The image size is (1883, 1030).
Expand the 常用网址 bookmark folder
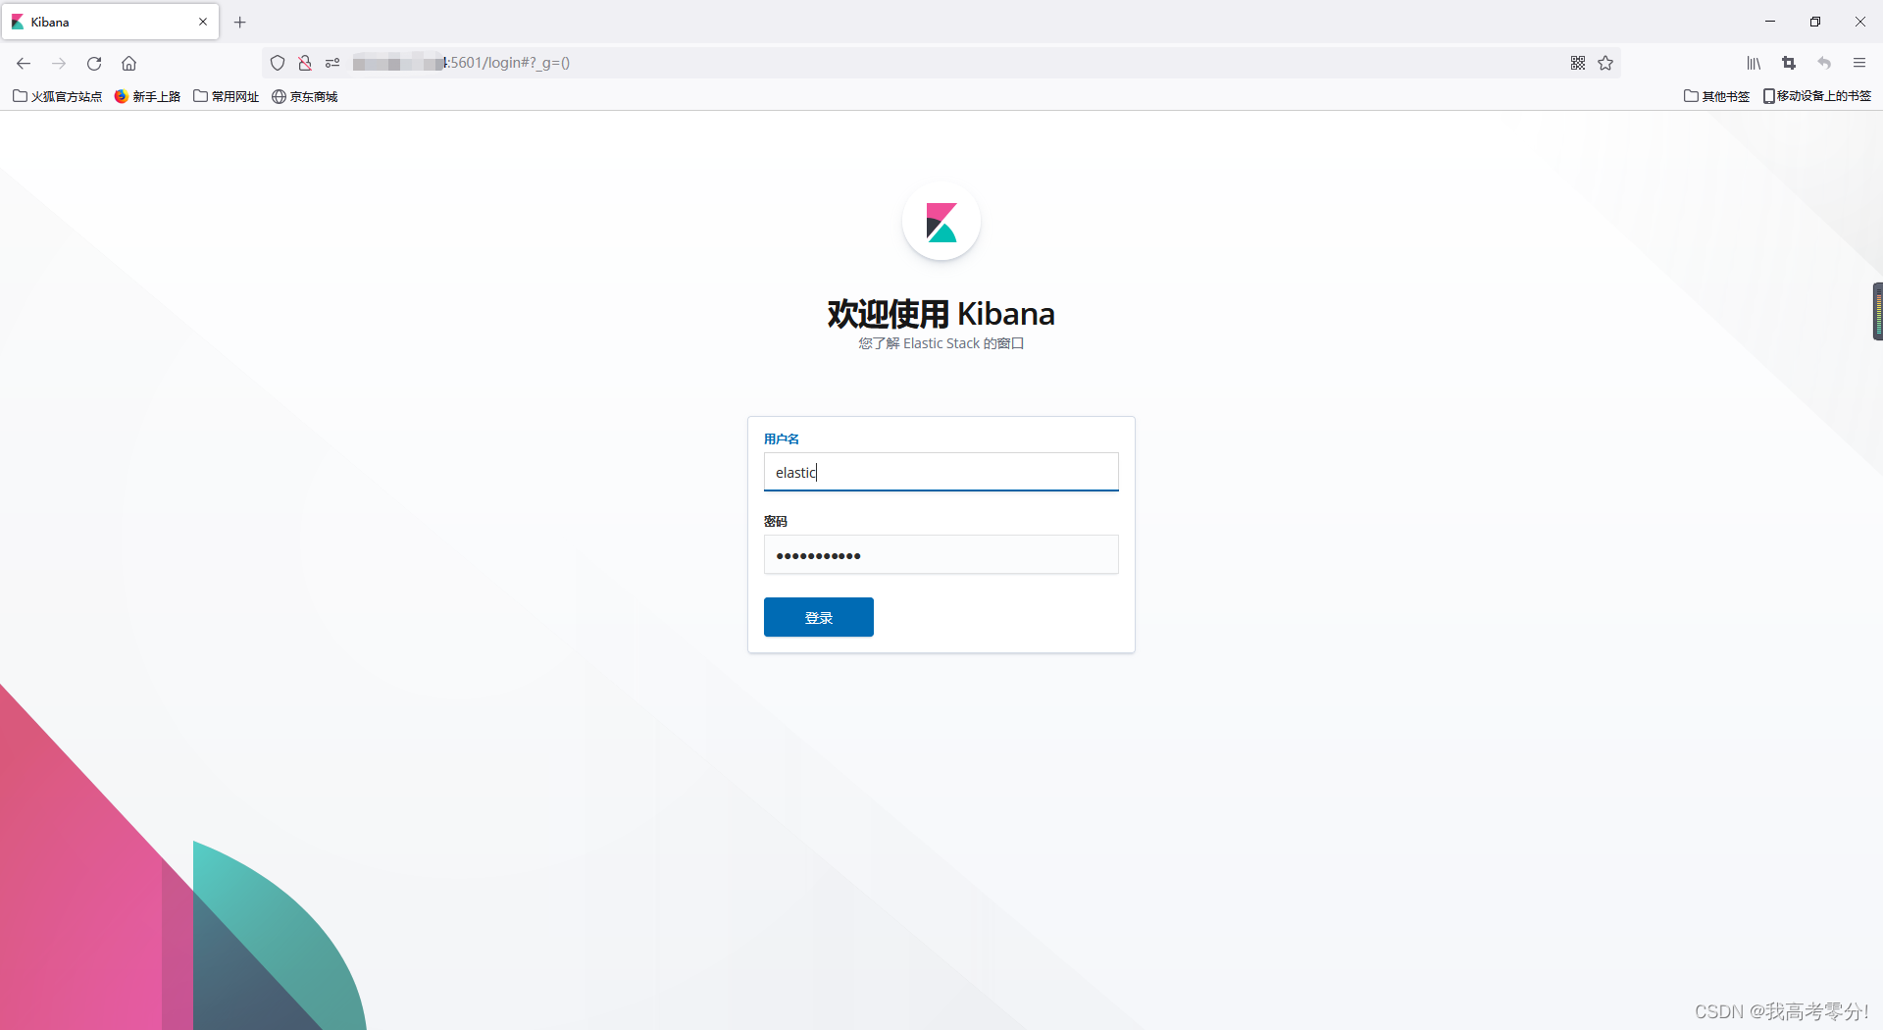tap(227, 96)
